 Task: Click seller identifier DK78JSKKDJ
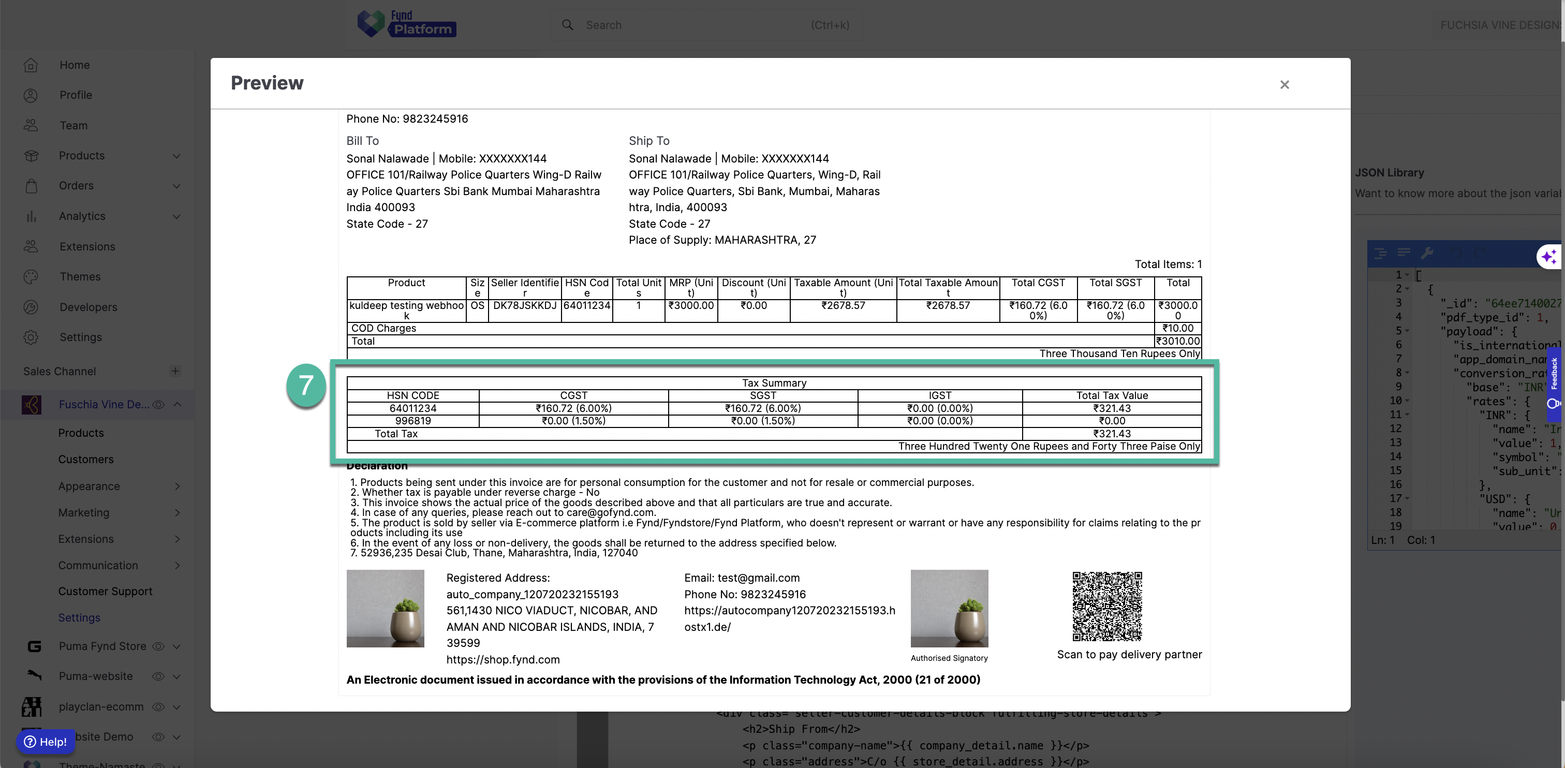point(525,306)
